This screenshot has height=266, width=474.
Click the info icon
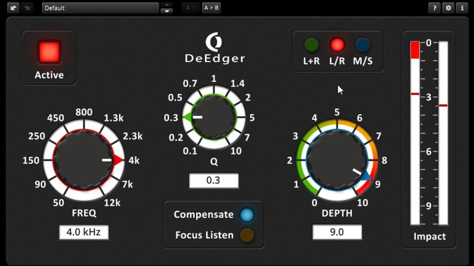tap(462, 8)
